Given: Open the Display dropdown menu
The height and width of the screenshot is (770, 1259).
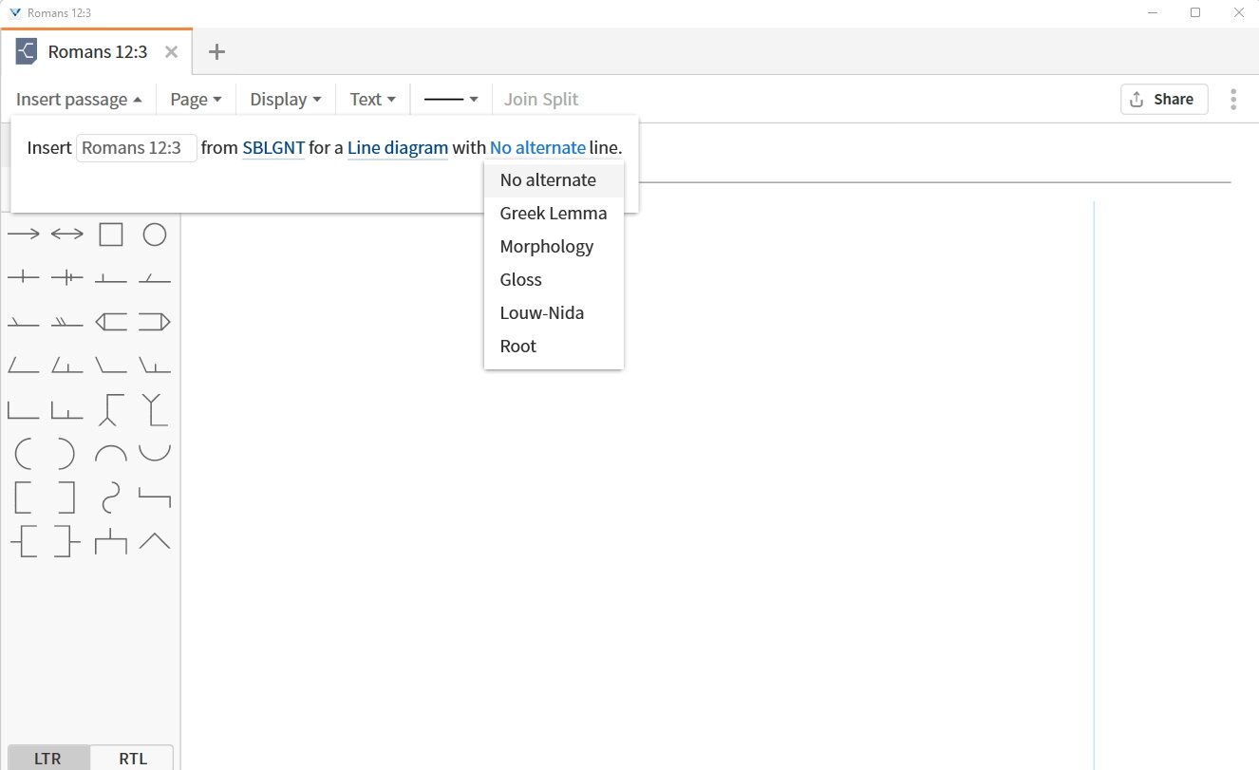Looking at the screenshot, I should pyautogui.click(x=285, y=99).
